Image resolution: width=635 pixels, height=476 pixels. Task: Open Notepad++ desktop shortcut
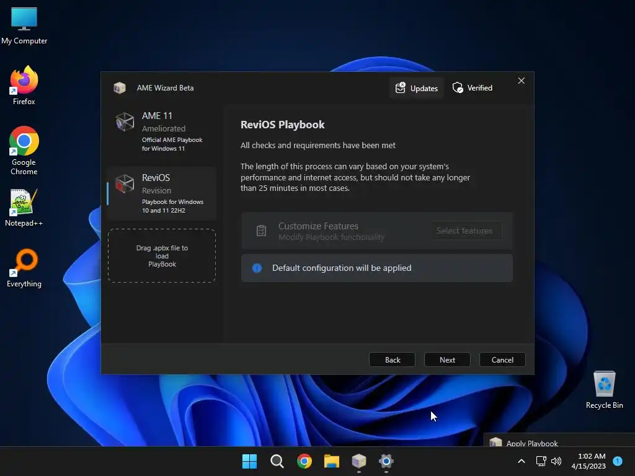[x=24, y=208]
